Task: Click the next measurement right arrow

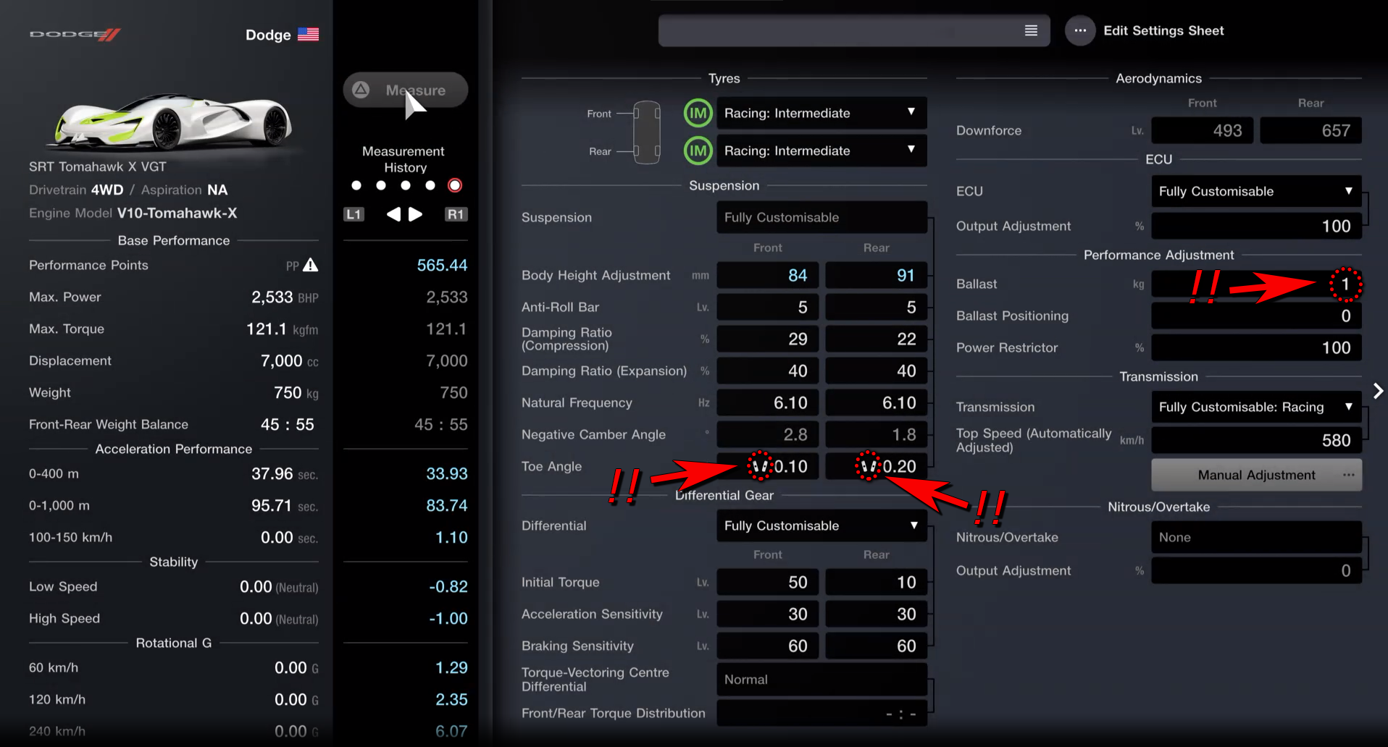Action: pos(416,214)
